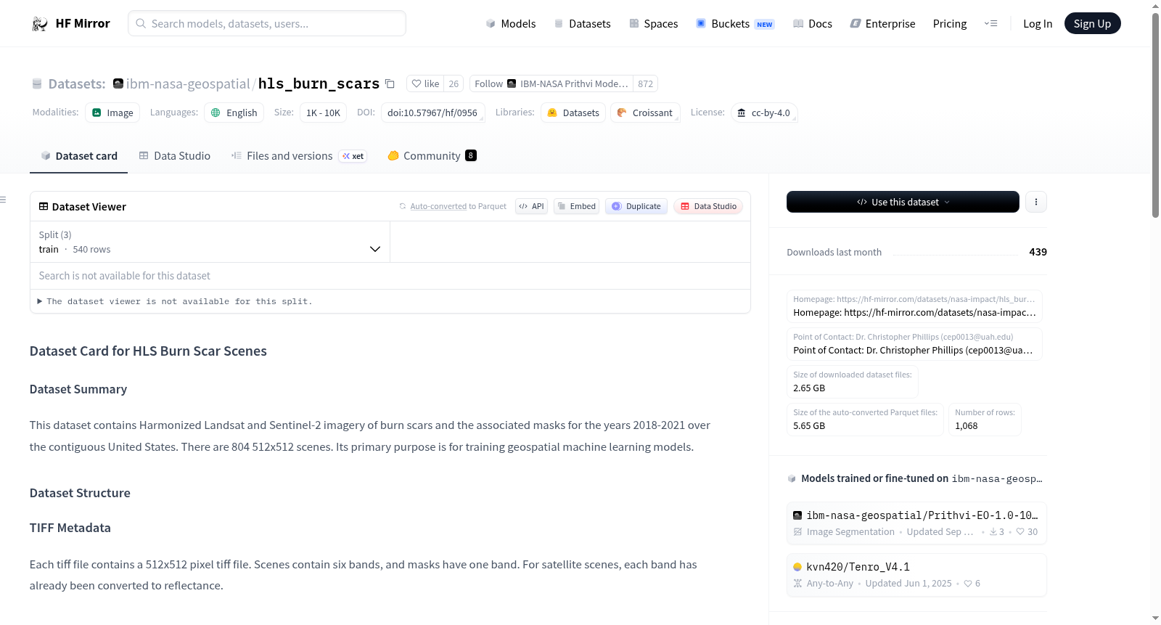
Task: Follow IBM-NASA Prithvi Models organization
Action: [551, 83]
